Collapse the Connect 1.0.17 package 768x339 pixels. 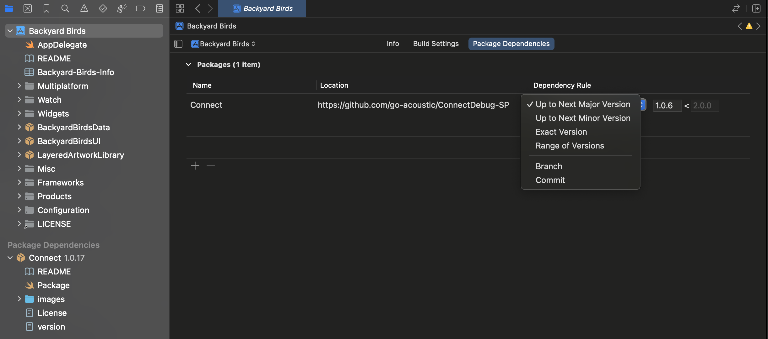[x=10, y=258]
